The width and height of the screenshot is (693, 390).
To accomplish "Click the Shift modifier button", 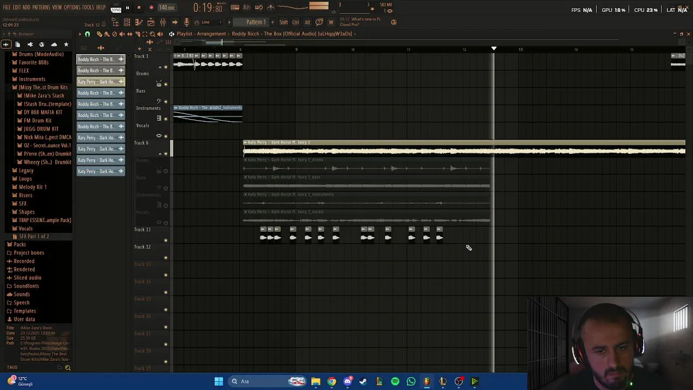I will (284, 22).
